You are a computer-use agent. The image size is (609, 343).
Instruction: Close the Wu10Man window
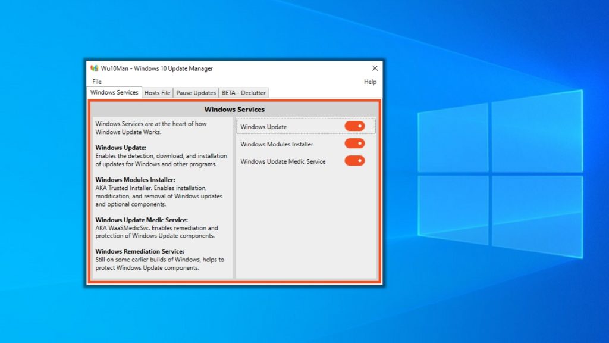[375, 68]
